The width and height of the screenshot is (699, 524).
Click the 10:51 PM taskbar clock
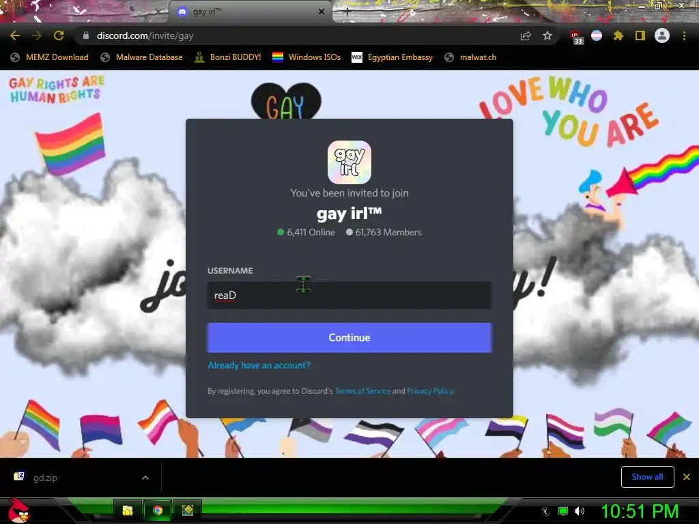(x=640, y=511)
